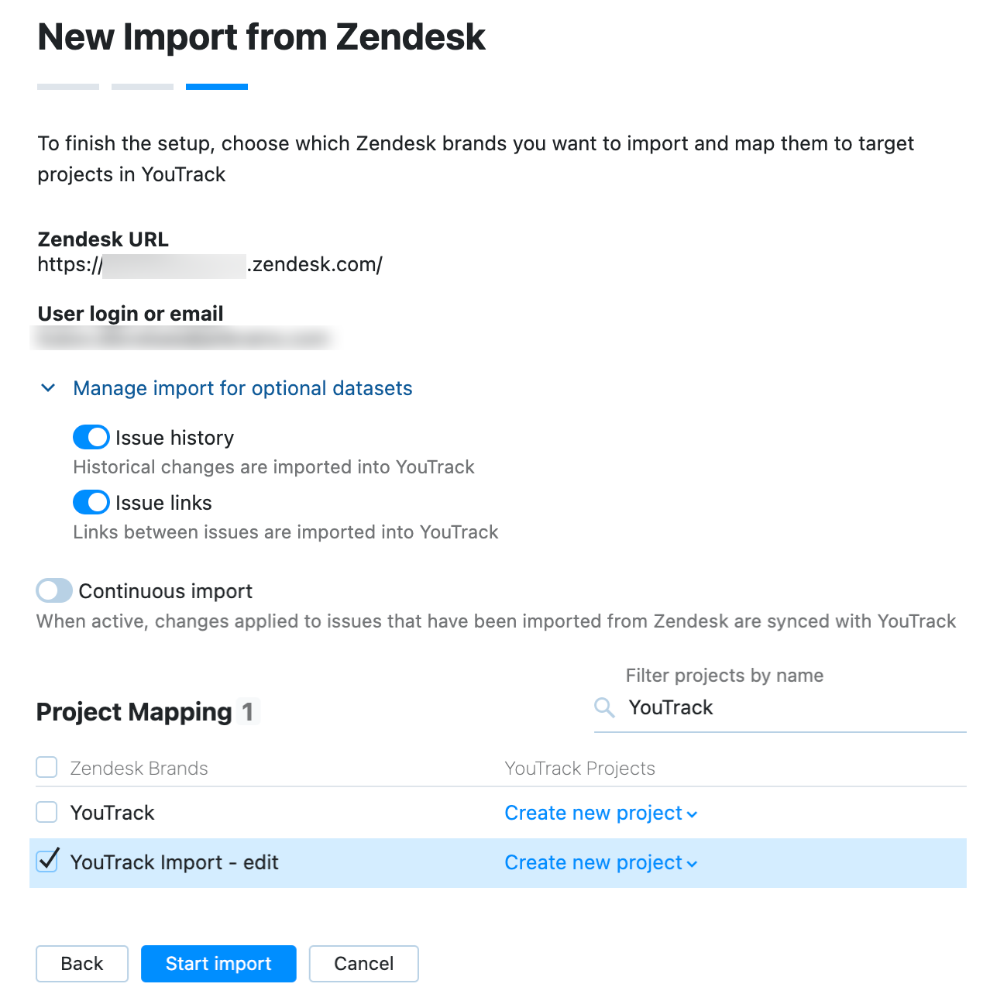Open Create new project dropdown for YouTrack row
The height and width of the screenshot is (1001, 990).
593,813
